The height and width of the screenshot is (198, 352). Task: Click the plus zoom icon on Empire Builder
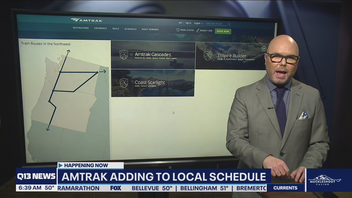(x=264, y=48)
